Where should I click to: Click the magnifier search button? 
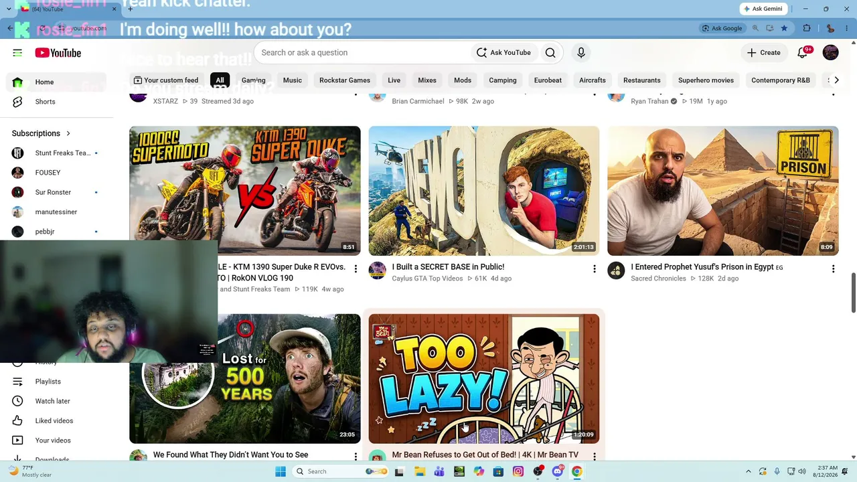[550, 53]
